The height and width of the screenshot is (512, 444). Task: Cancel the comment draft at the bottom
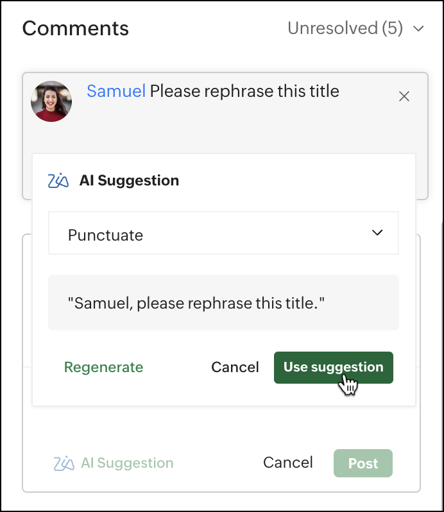pos(288,463)
